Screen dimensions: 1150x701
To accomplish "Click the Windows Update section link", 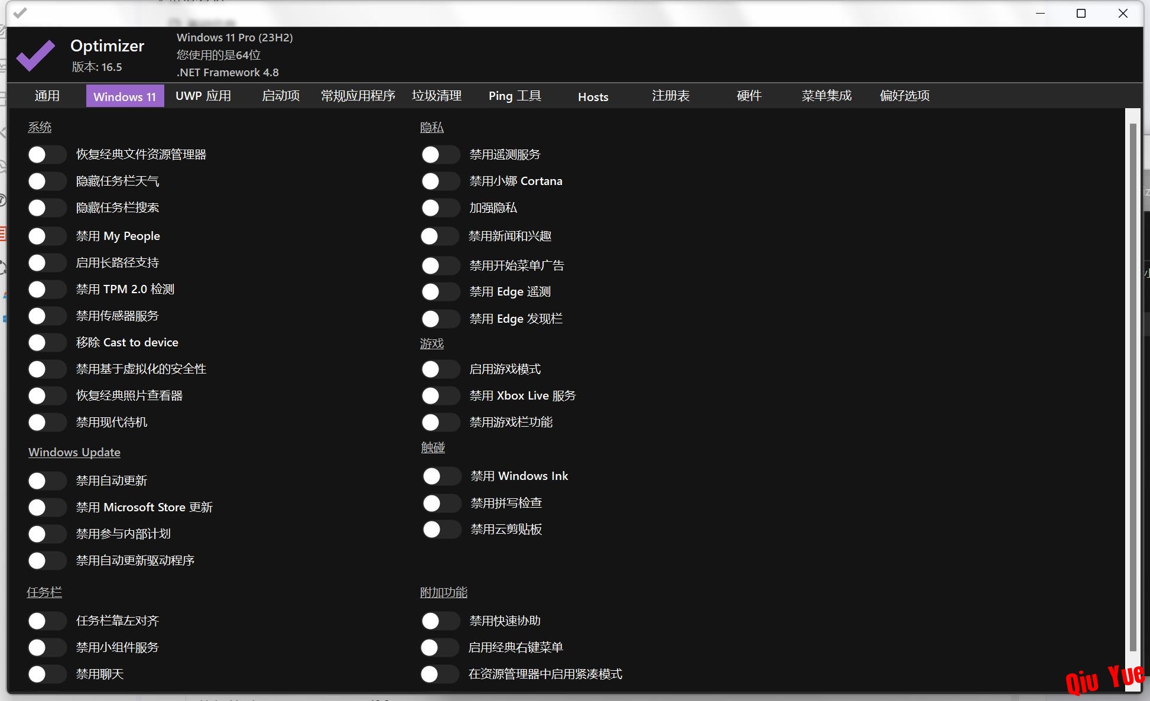I will click(x=74, y=452).
